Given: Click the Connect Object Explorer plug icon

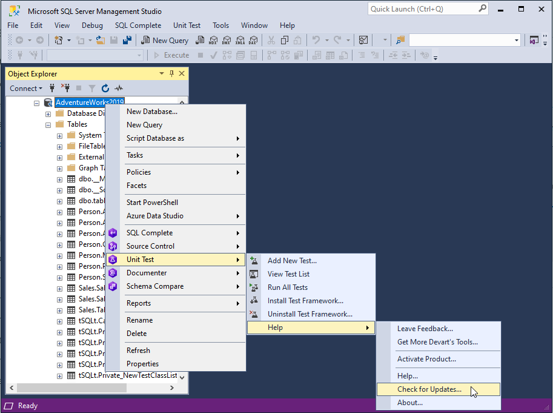Looking at the screenshot, I should (52, 89).
